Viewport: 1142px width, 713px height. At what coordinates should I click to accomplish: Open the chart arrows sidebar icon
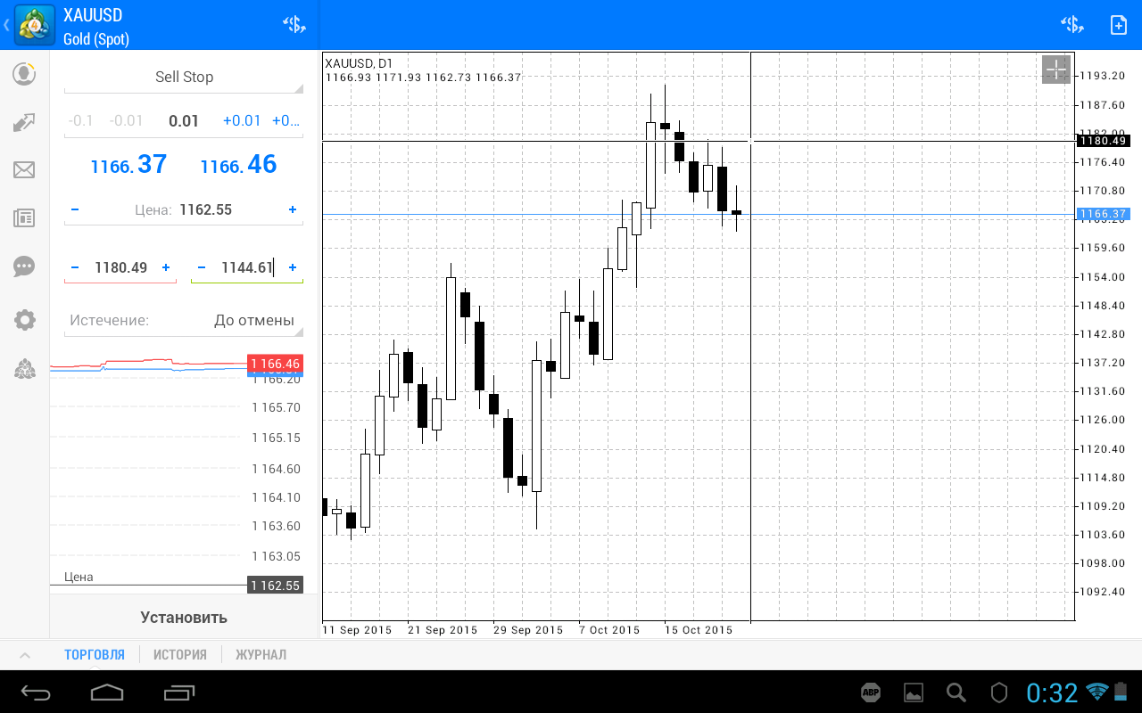(24, 122)
